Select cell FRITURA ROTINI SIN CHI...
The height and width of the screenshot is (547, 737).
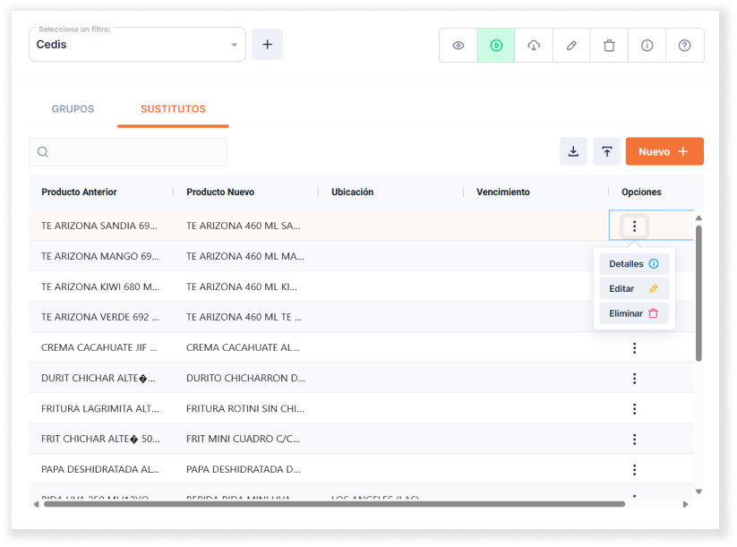coord(244,408)
